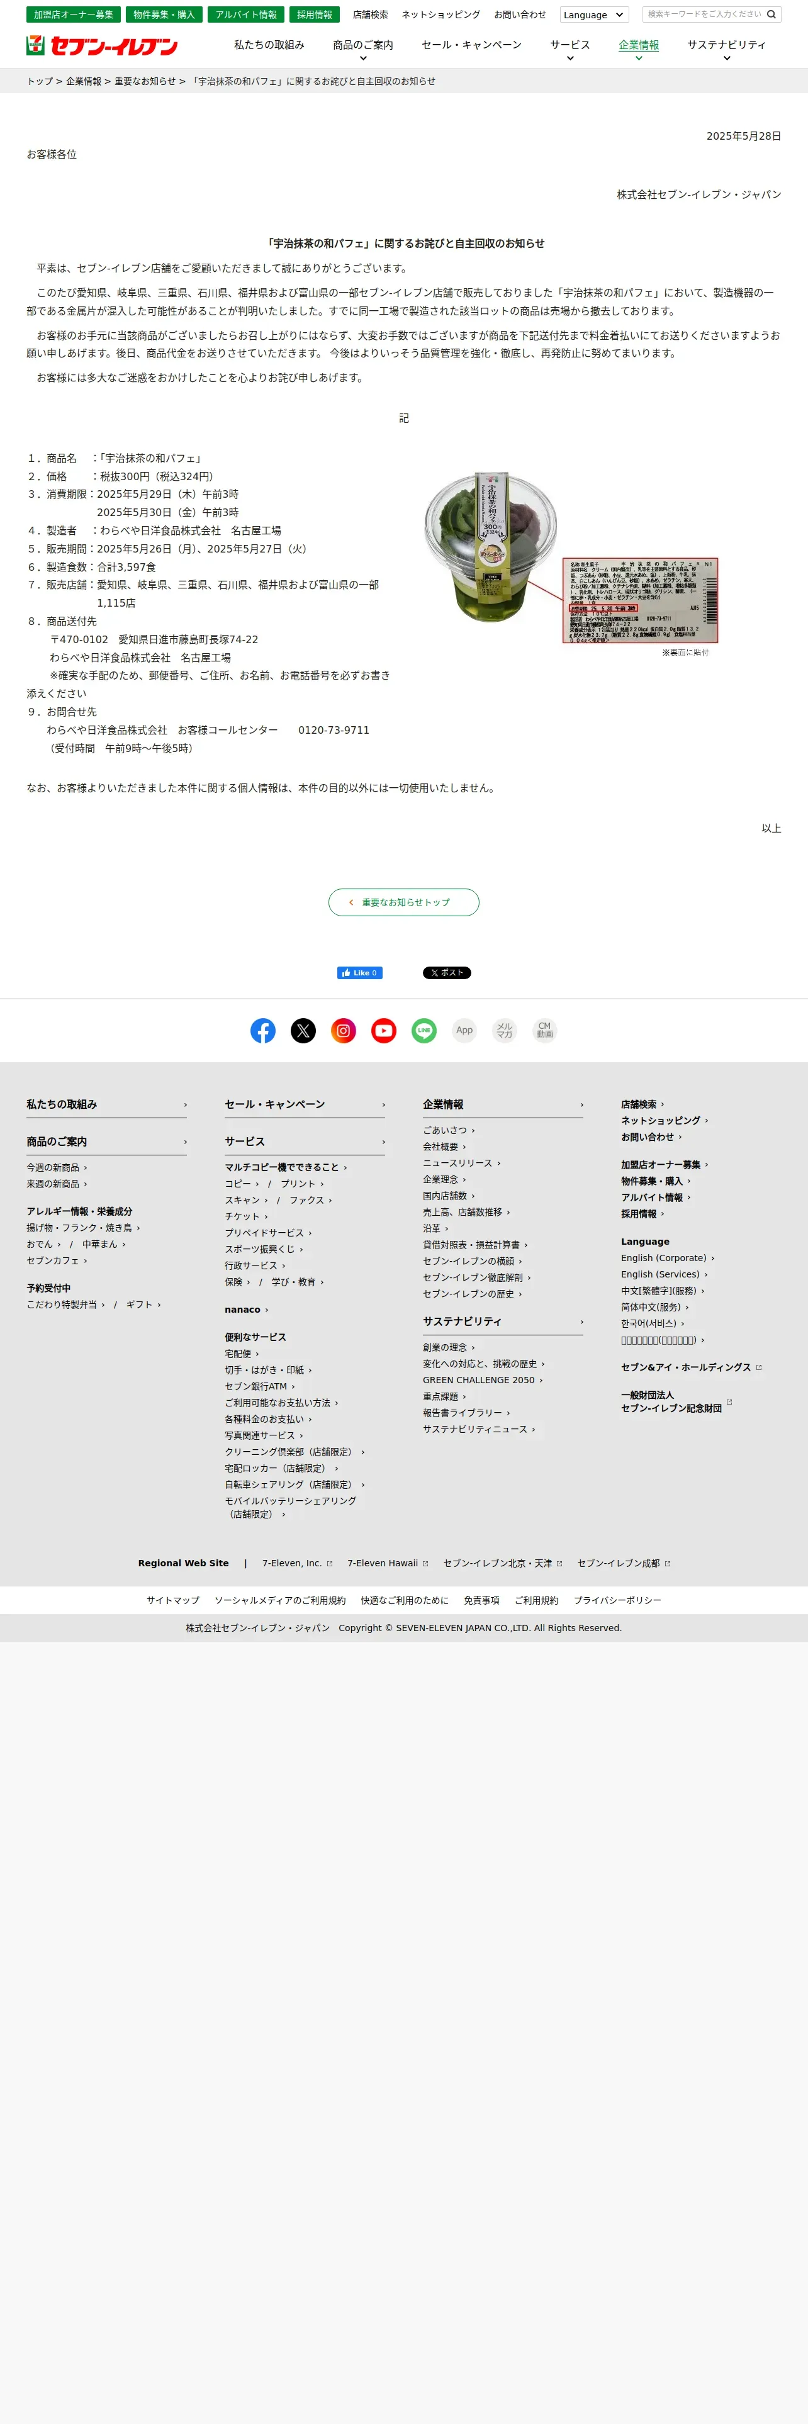Open the X (Twitter) social icon
The image size is (808, 2424).
pos(303,1030)
